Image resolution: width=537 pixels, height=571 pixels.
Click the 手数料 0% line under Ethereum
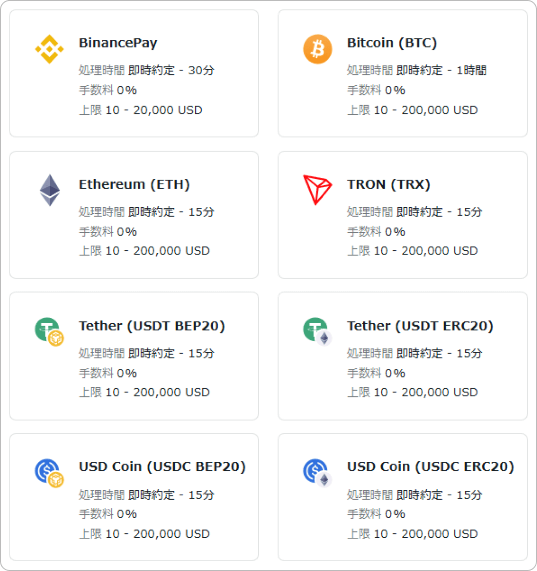tap(108, 232)
